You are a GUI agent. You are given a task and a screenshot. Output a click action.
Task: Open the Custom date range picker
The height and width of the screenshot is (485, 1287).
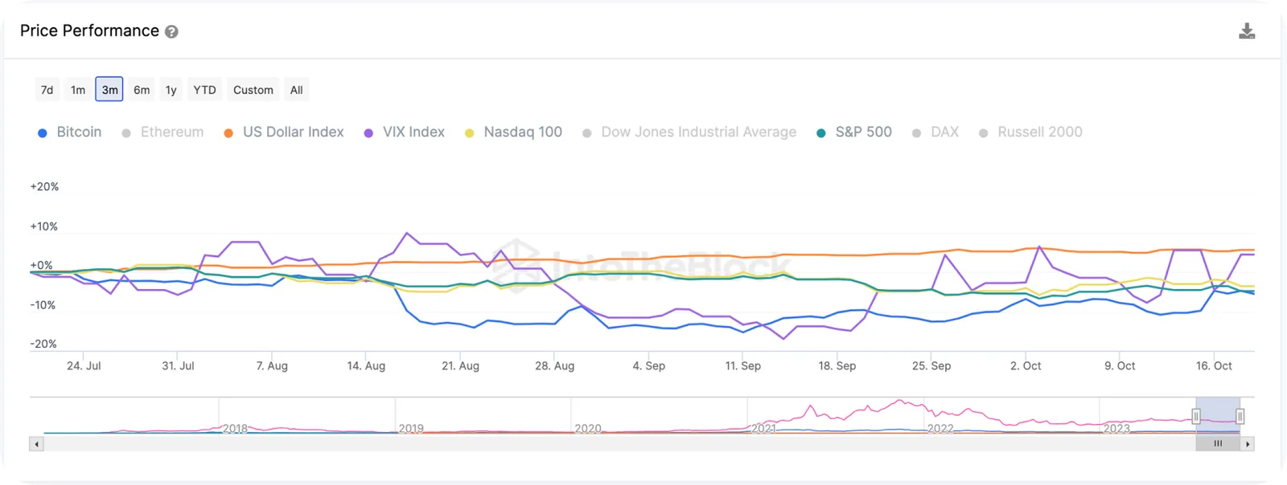(253, 90)
